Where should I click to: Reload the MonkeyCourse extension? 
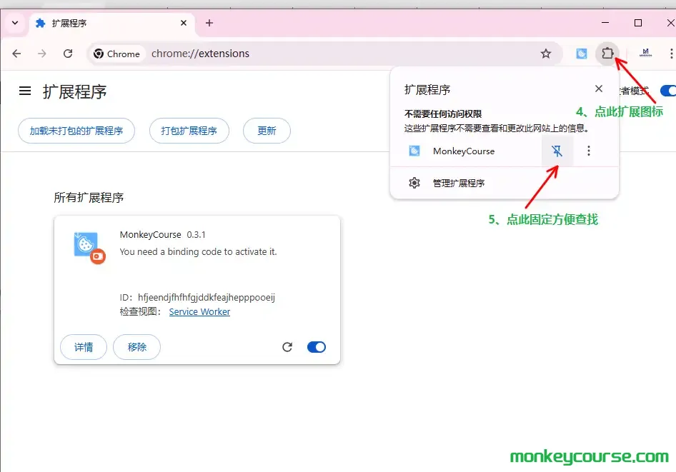tap(287, 347)
